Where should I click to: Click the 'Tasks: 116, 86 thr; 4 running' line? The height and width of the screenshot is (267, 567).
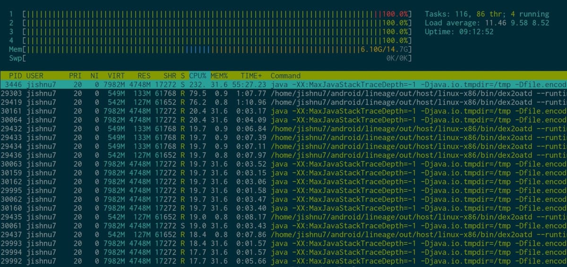tap(487, 14)
